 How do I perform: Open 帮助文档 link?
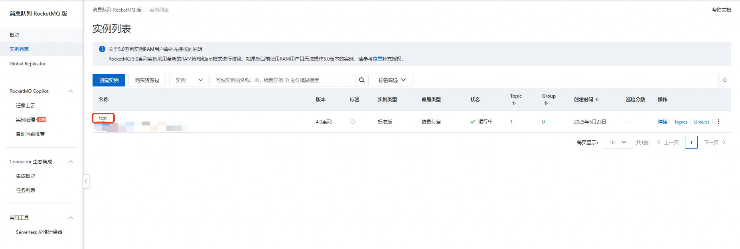click(x=722, y=10)
